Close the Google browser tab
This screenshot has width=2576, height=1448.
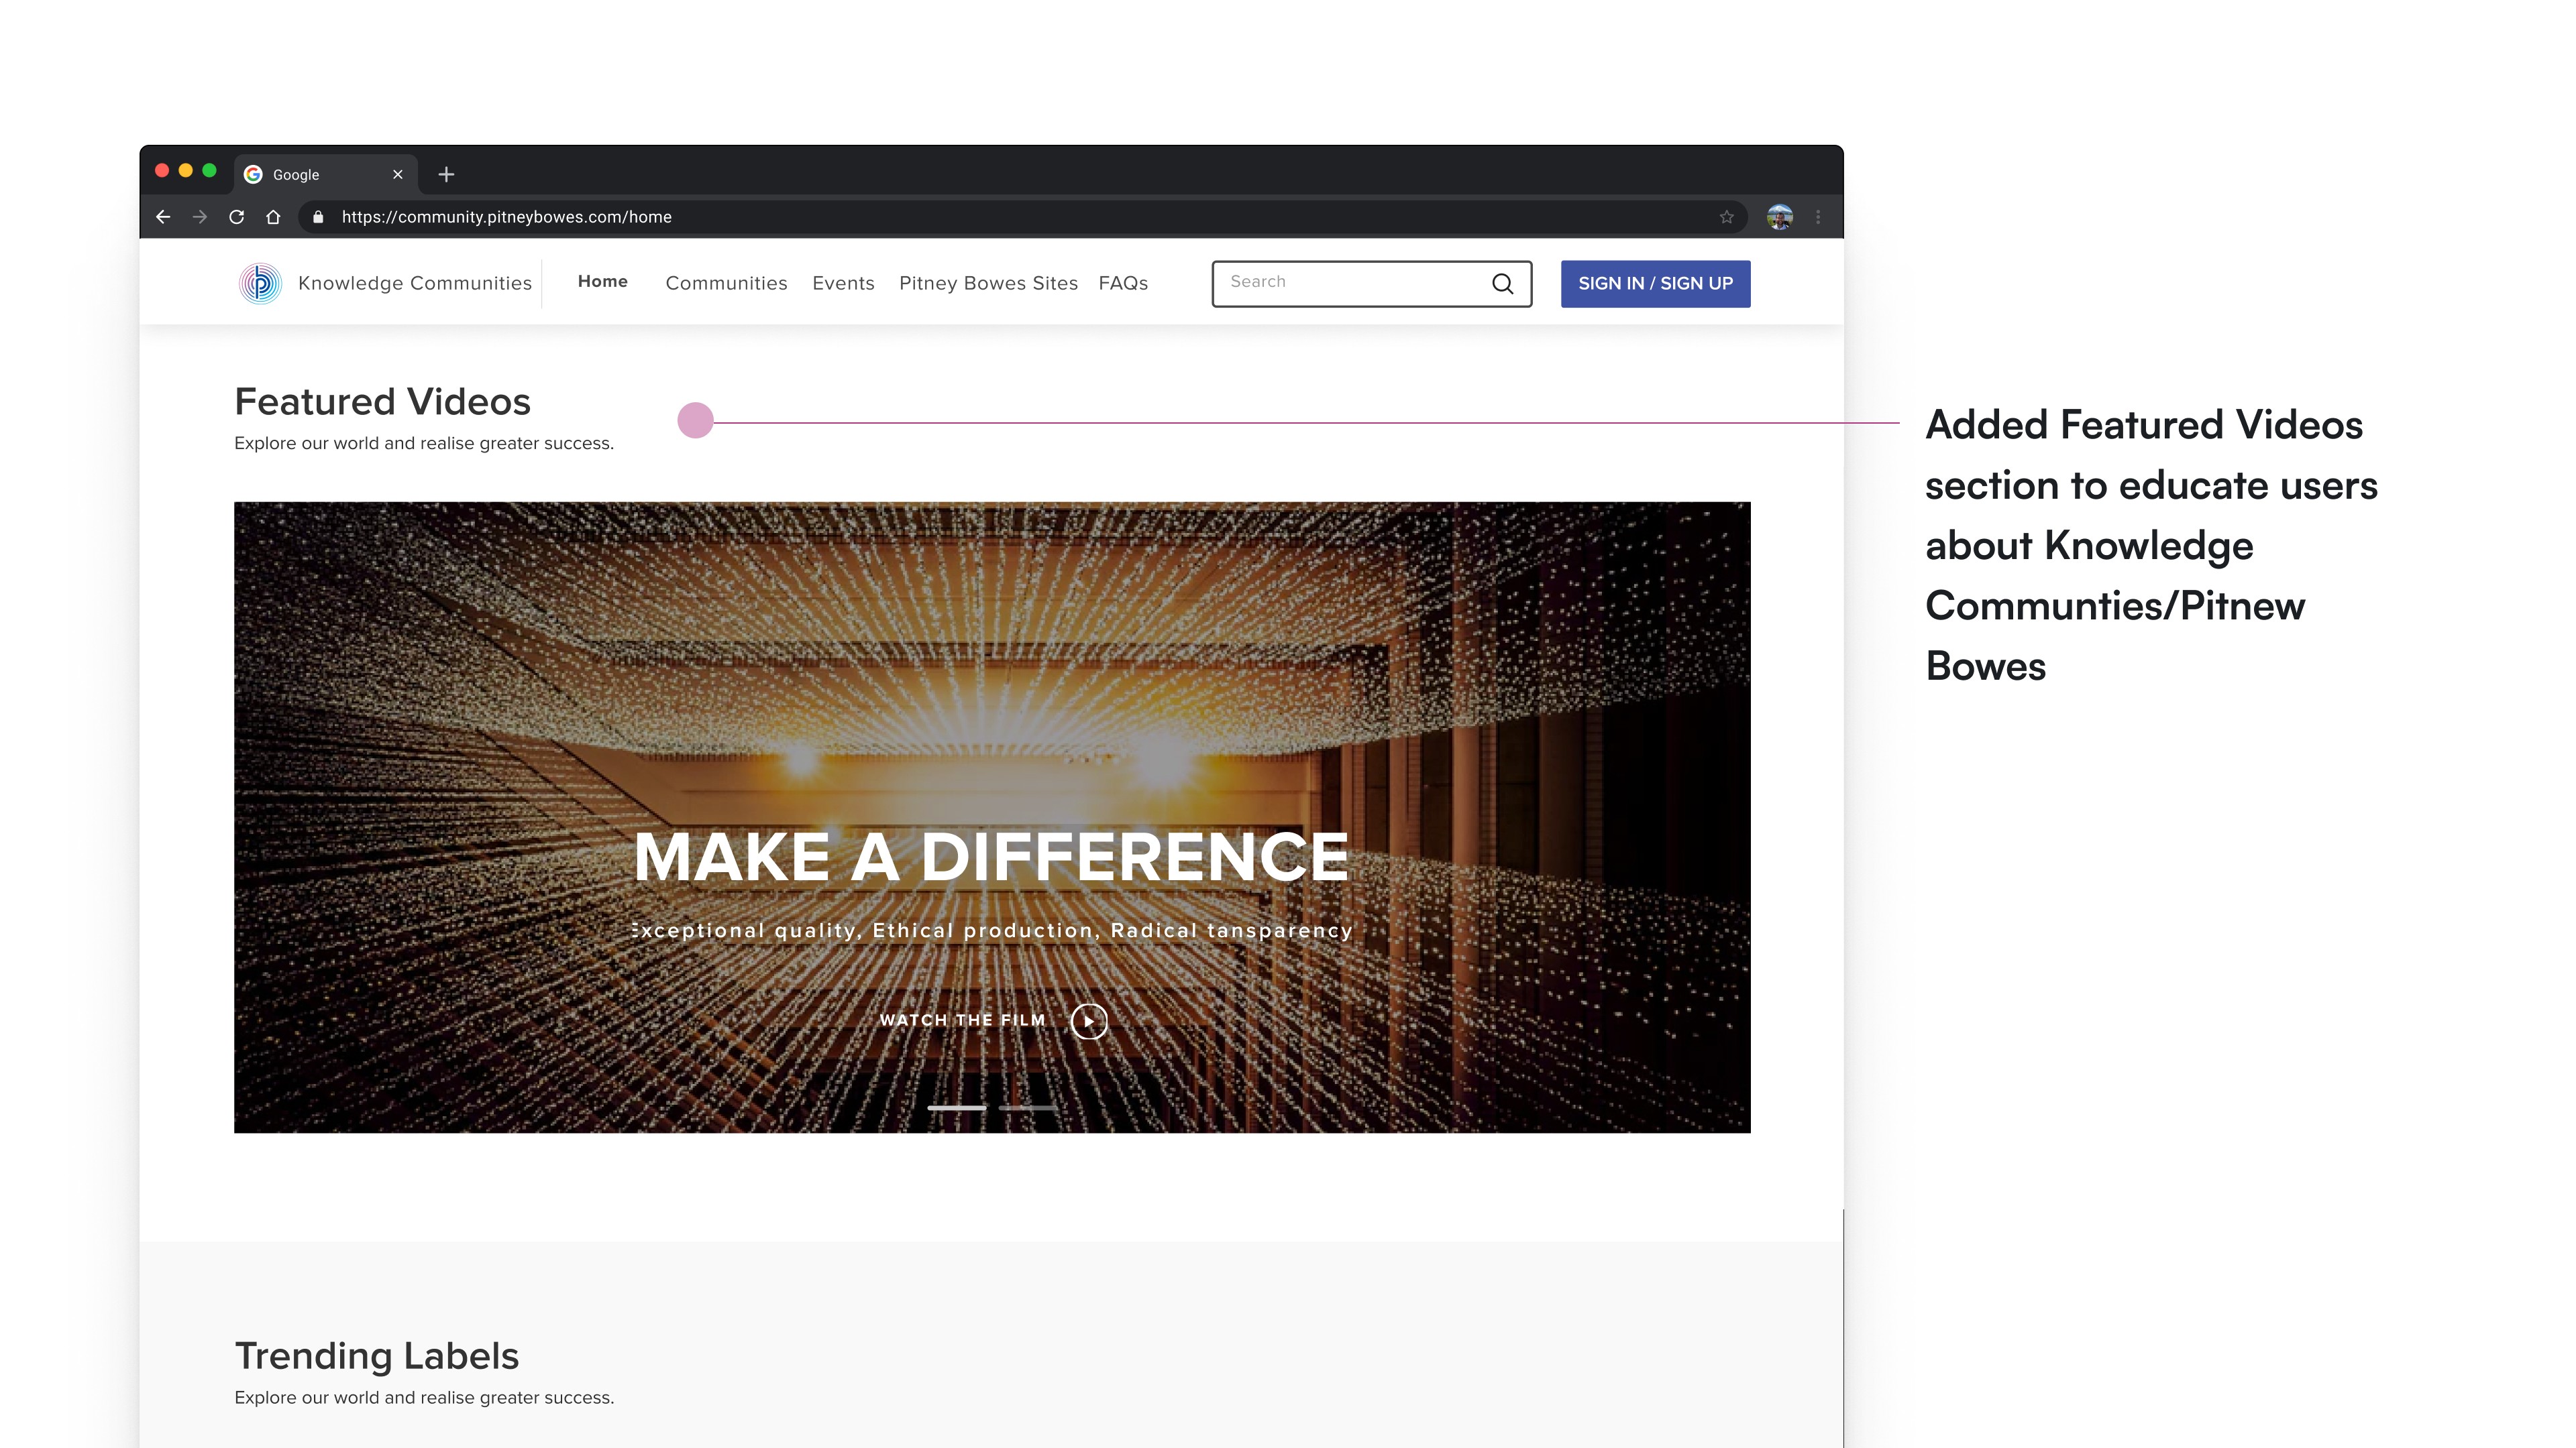pos(398,175)
